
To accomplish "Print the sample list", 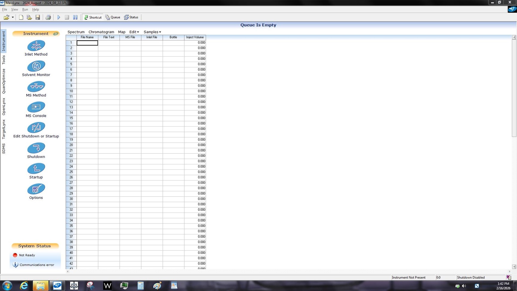I will (x=48, y=17).
